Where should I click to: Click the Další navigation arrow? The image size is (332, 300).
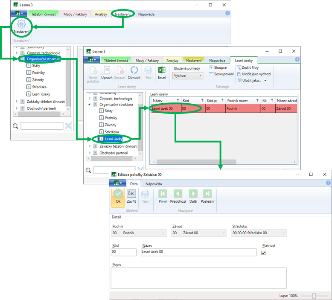193,196
